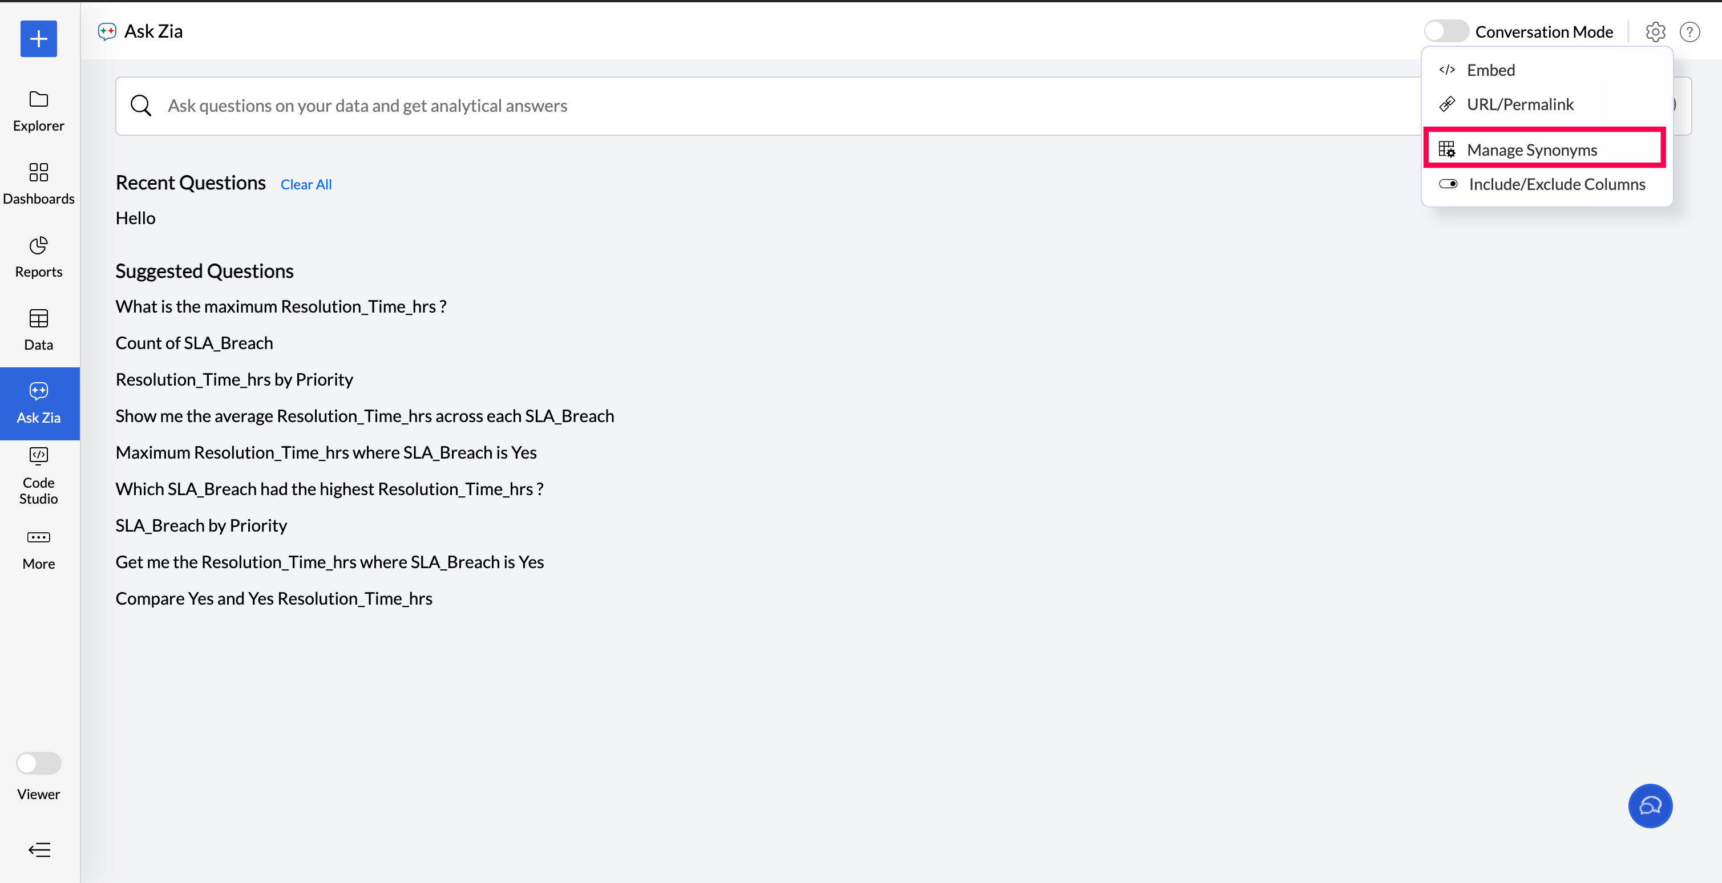Expand the More sidebar options
The image size is (1722, 883).
[38, 548]
